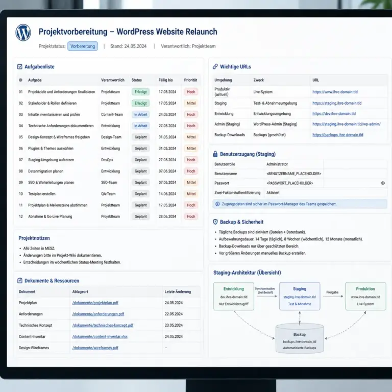Screen dimensions: 392x392
Task: Open the https://staging.ihre-domain.tld URL link
Action: tap(337, 103)
